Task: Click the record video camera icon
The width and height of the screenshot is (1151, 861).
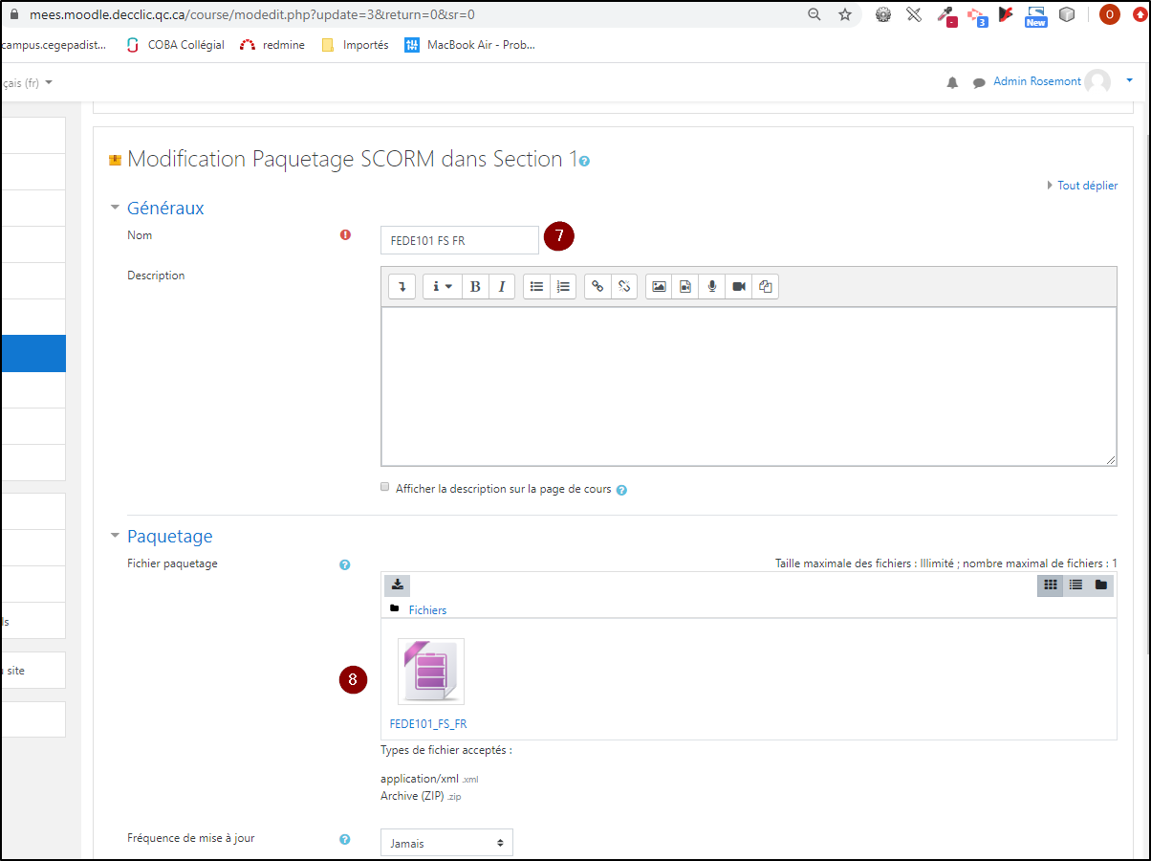Action: [x=739, y=286]
